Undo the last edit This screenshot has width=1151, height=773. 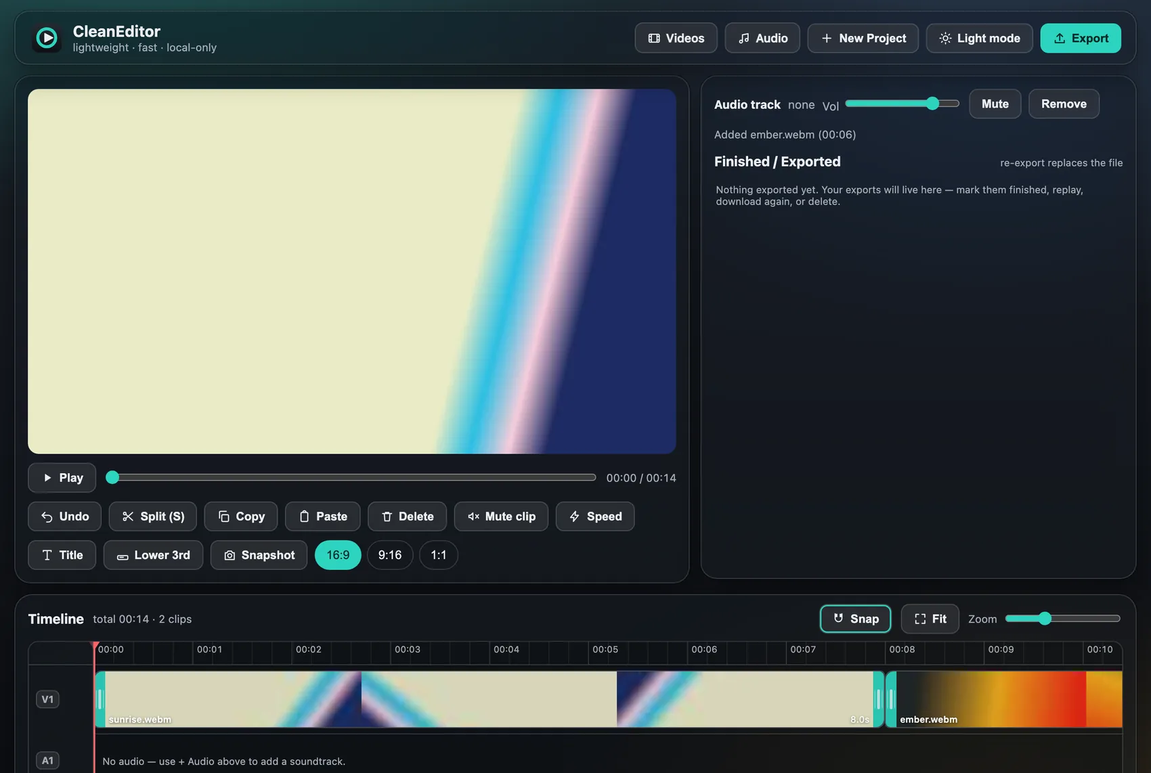click(64, 516)
